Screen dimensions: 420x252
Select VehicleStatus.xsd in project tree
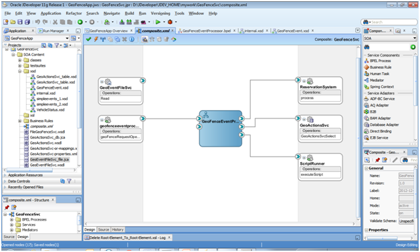[x=50, y=110]
